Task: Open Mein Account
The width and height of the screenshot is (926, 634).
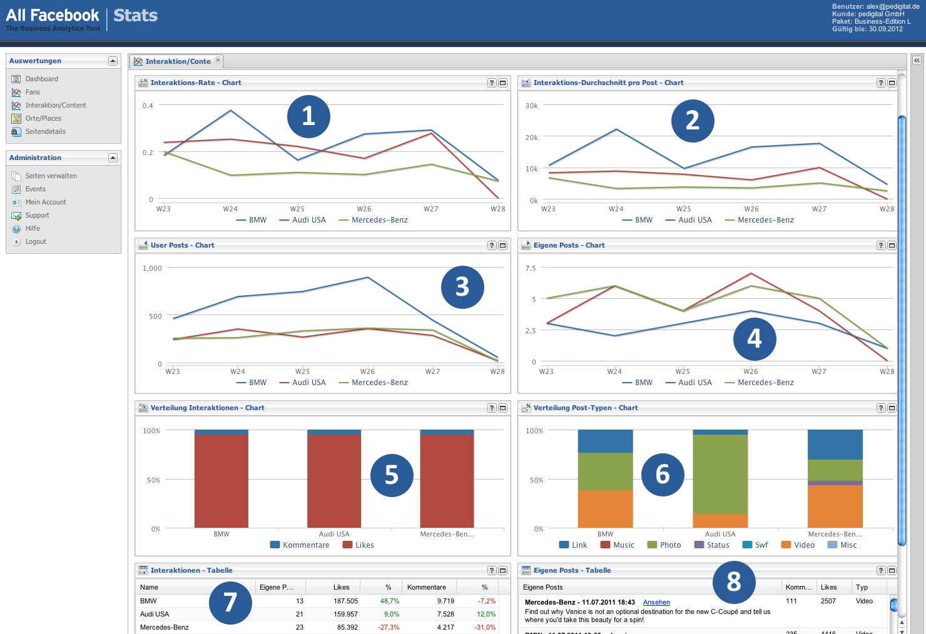Action: point(46,202)
